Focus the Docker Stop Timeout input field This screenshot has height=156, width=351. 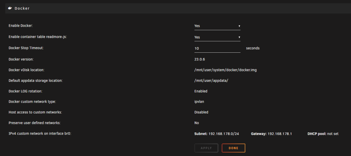(x=217, y=48)
